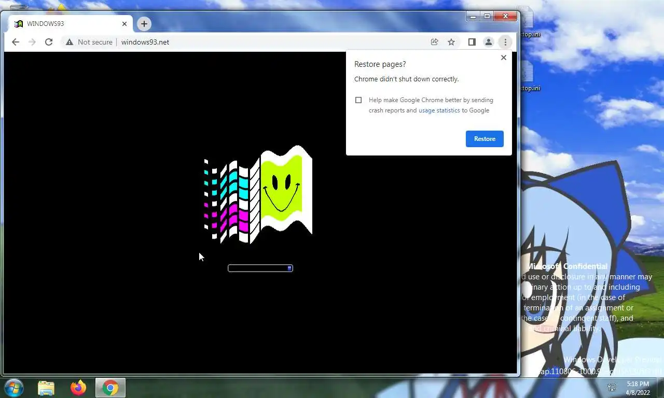Open the Windows Start menu
This screenshot has width=664, height=398.
tap(14, 388)
